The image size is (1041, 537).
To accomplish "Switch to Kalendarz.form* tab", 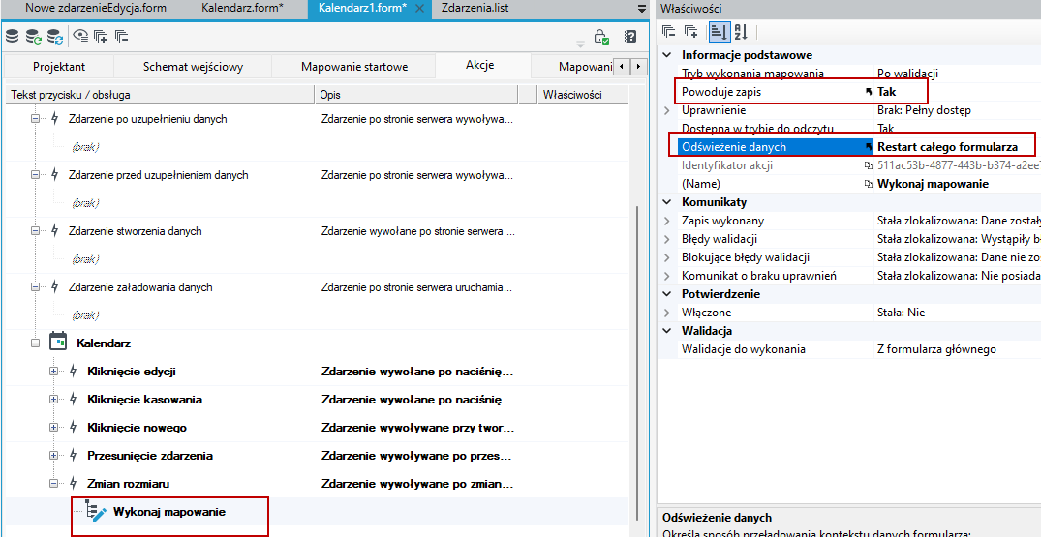I will tap(242, 9).
